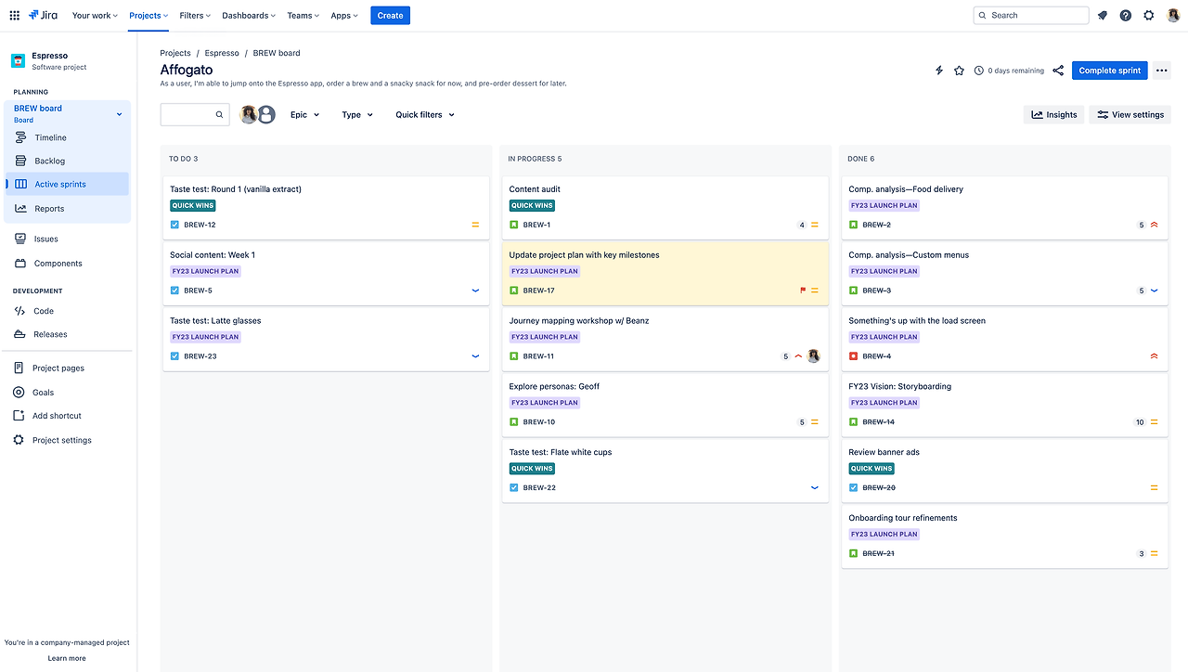
Task: Click the top Search field
Action: pos(1031,15)
